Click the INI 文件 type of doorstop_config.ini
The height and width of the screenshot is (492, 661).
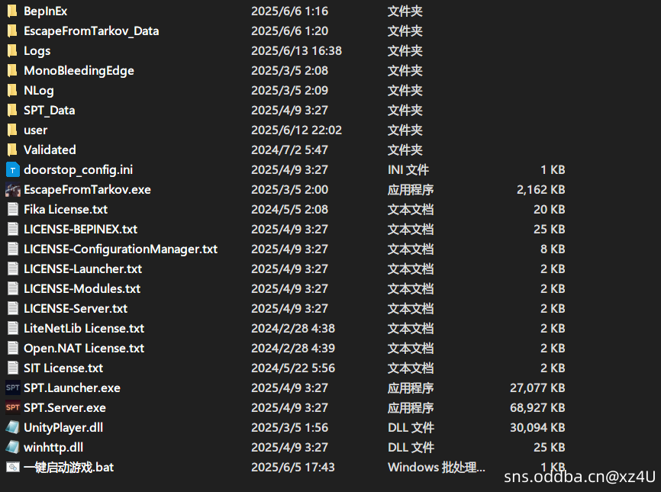[x=408, y=170]
